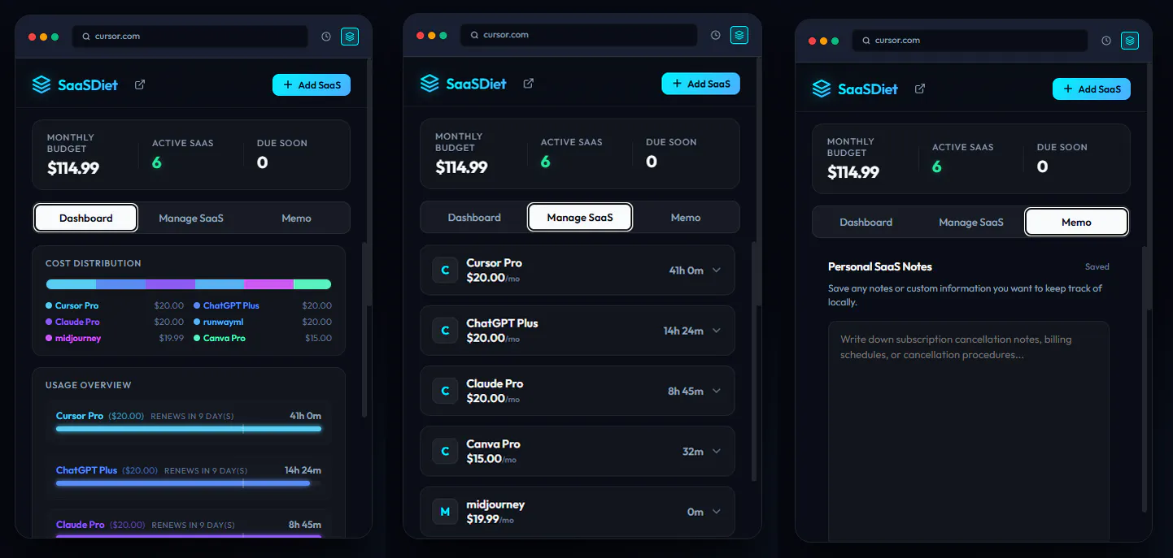Switch to Dashboard tab in Memo window
This screenshot has height=558, width=1173.
[x=866, y=222]
